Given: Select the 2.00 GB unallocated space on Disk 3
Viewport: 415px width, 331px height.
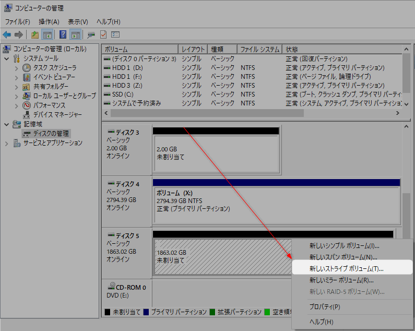Looking at the screenshot, I should tap(217, 153).
